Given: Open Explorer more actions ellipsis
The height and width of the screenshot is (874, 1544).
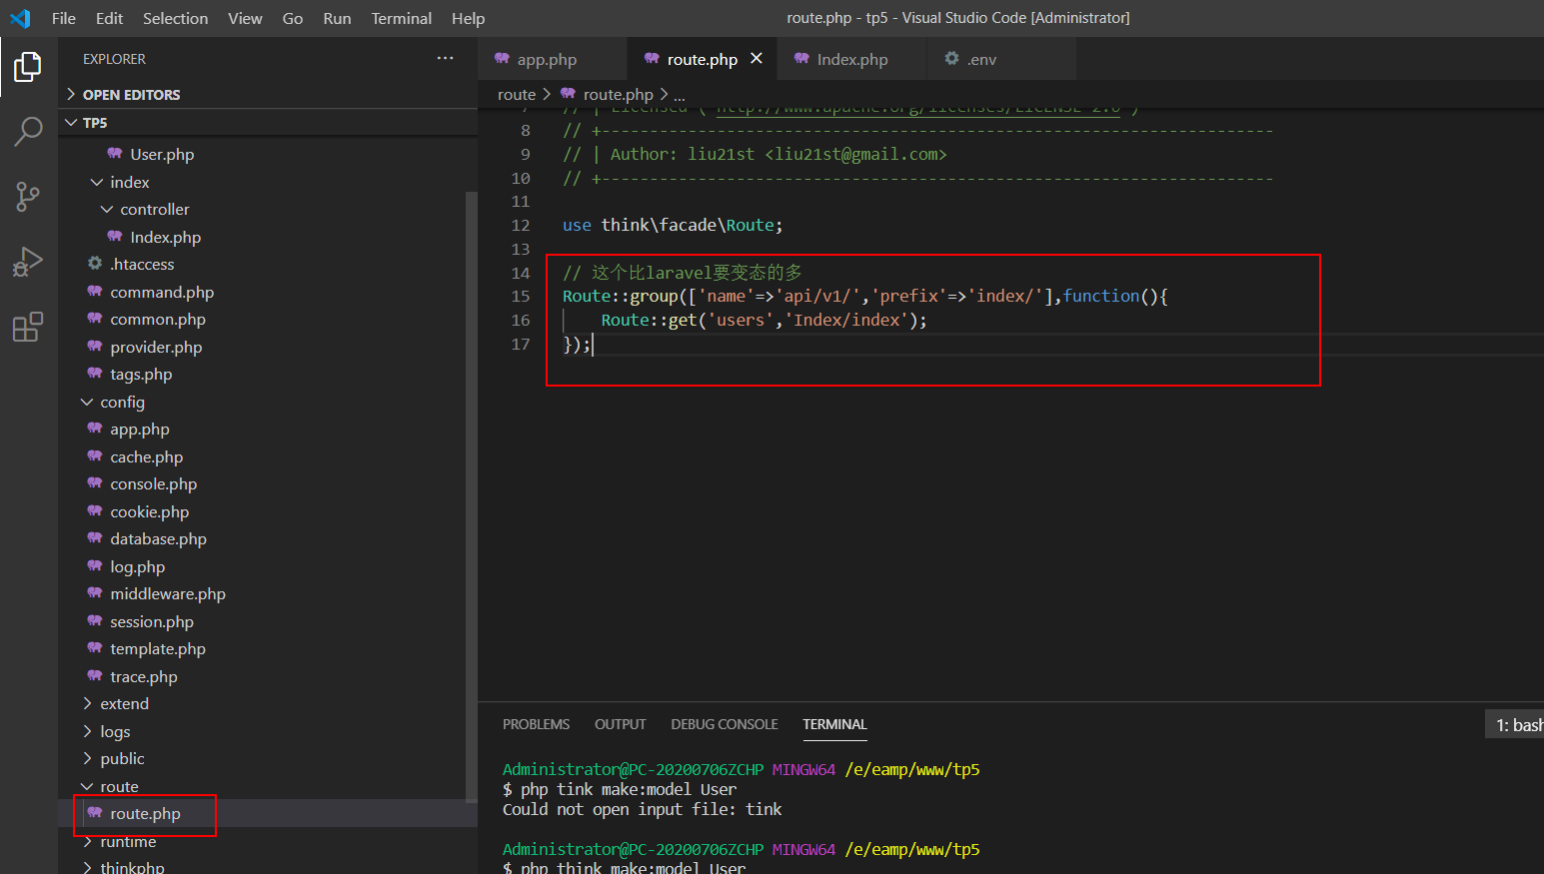Looking at the screenshot, I should tap(445, 59).
